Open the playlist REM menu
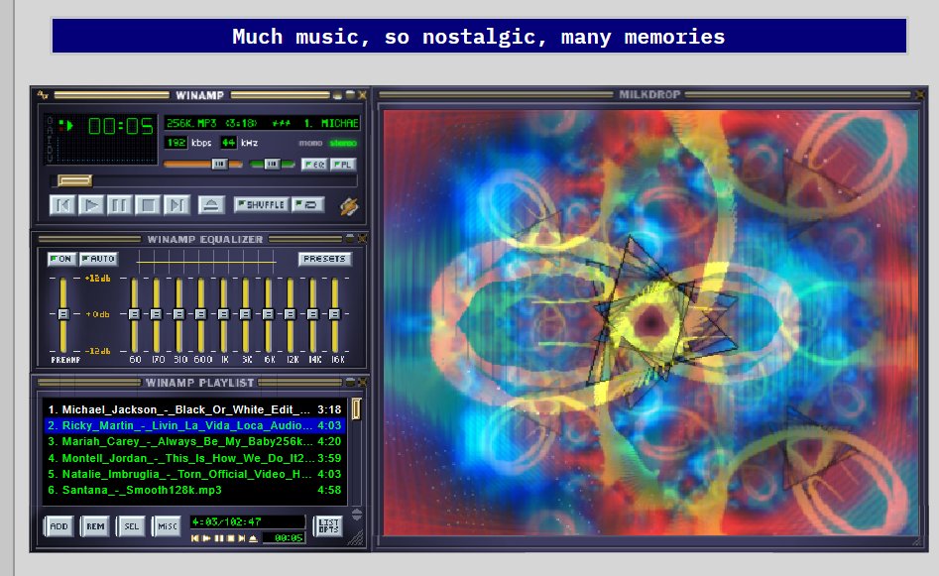 tap(95, 526)
